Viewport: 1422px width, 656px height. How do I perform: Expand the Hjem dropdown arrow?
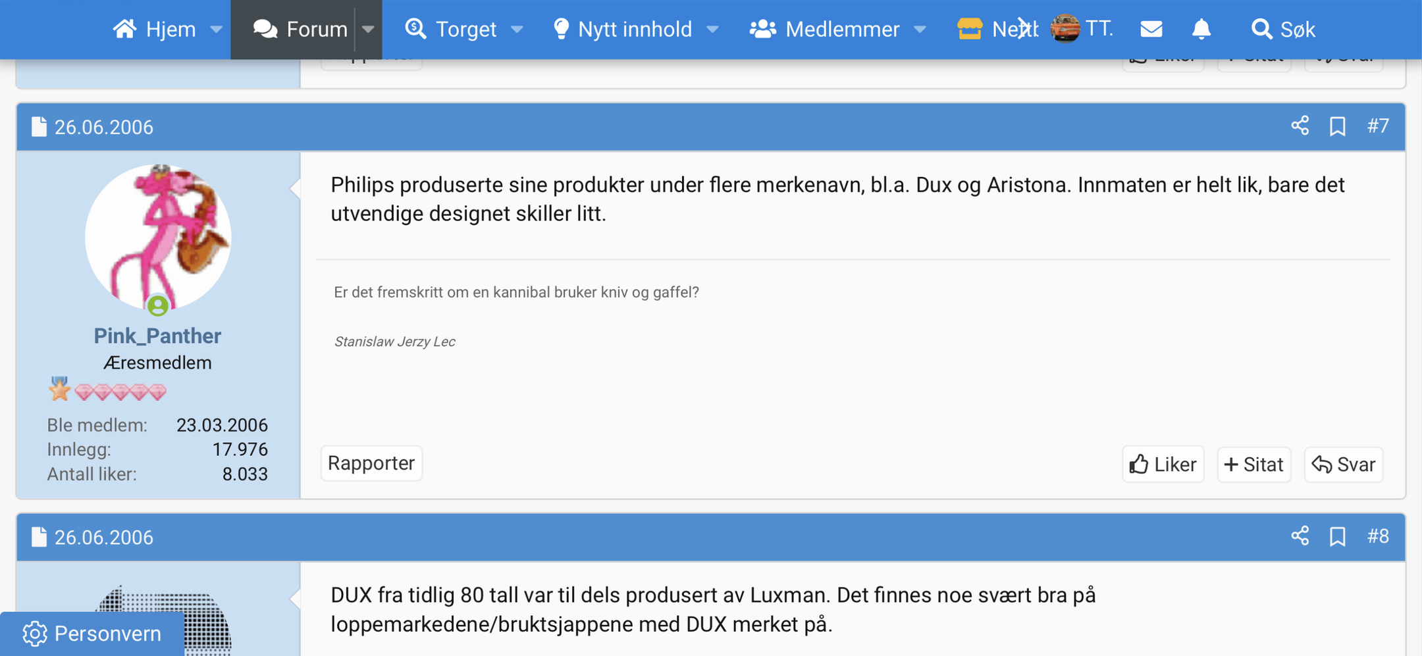click(216, 29)
